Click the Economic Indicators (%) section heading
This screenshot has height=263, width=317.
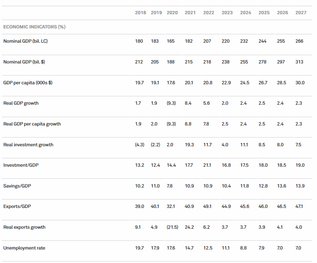34,27
